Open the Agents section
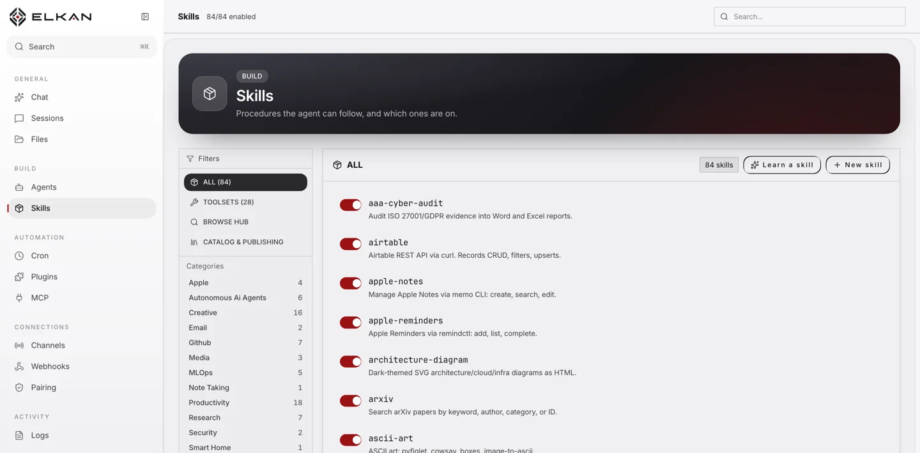Viewport: 920px width, 453px height. click(82, 187)
